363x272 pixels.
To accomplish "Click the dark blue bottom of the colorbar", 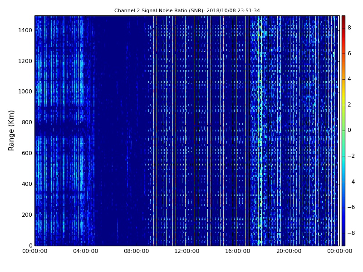I will [x=343, y=241].
